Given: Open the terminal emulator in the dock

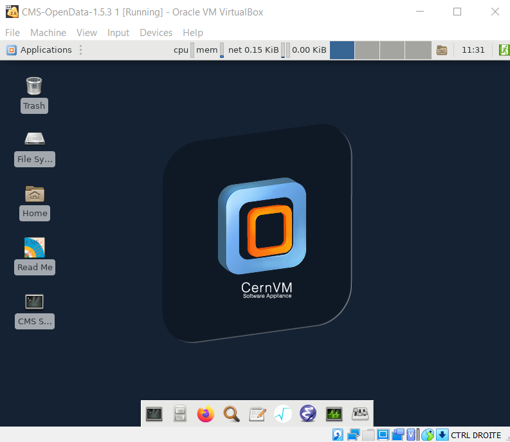Looking at the screenshot, I should click(x=154, y=414).
